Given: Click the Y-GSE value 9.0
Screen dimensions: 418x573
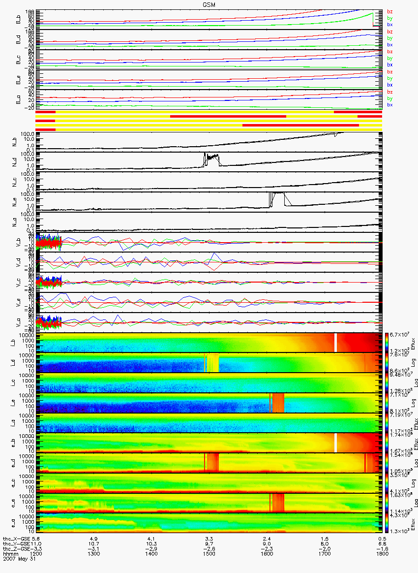Looking at the screenshot, I should pyautogui.click(x=267, y=544).
